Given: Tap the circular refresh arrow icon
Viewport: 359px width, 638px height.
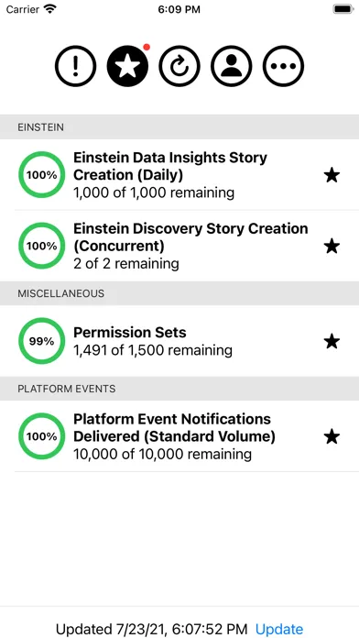Looking at the screenshot, I should tap(179, 66).
